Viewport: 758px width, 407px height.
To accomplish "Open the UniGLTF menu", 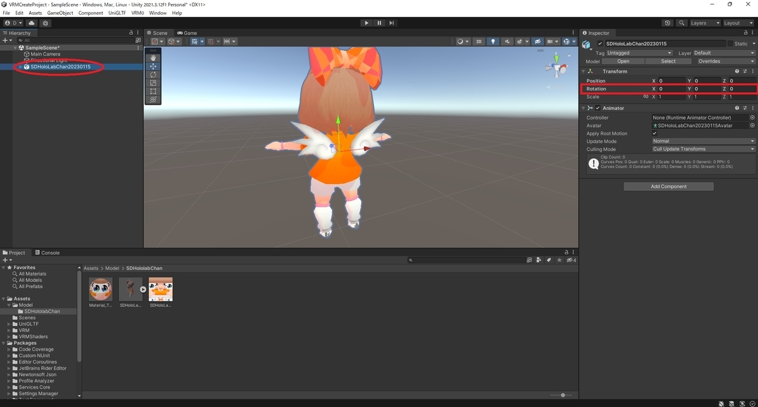I will [x=118, y=13].
